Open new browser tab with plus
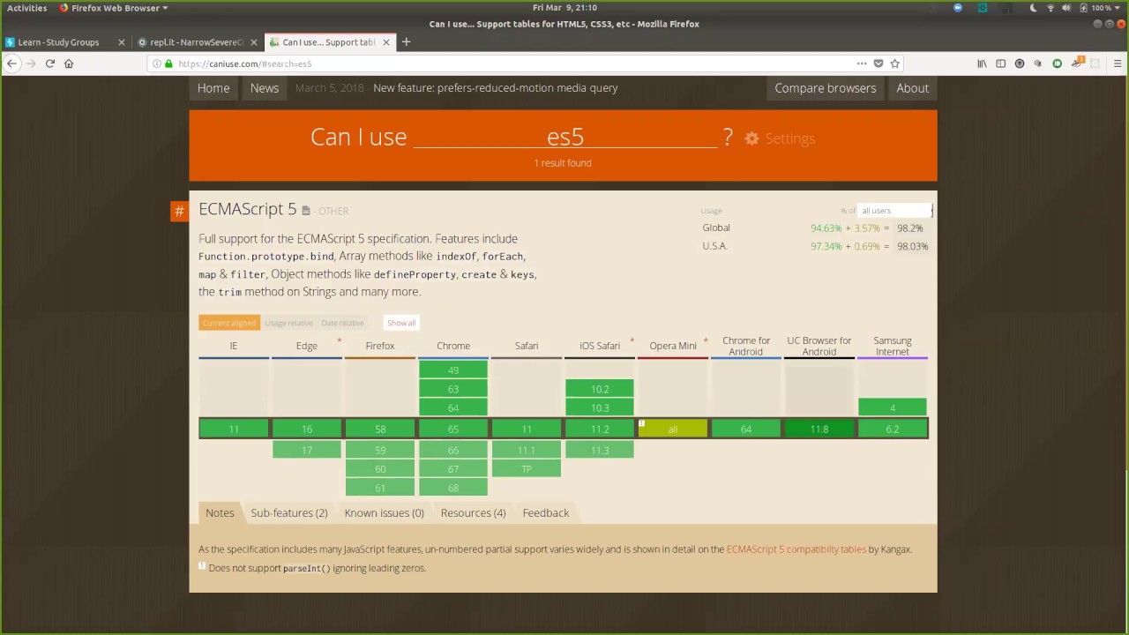 pyautogui.click(x=406, y=41)
